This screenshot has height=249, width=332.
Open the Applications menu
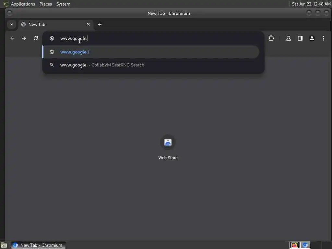click(23, 4)
